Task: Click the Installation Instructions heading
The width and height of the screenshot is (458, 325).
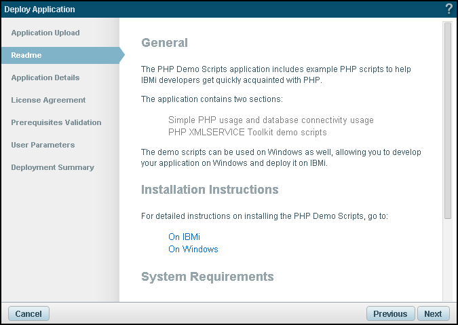Action: (x=210, y=190)
